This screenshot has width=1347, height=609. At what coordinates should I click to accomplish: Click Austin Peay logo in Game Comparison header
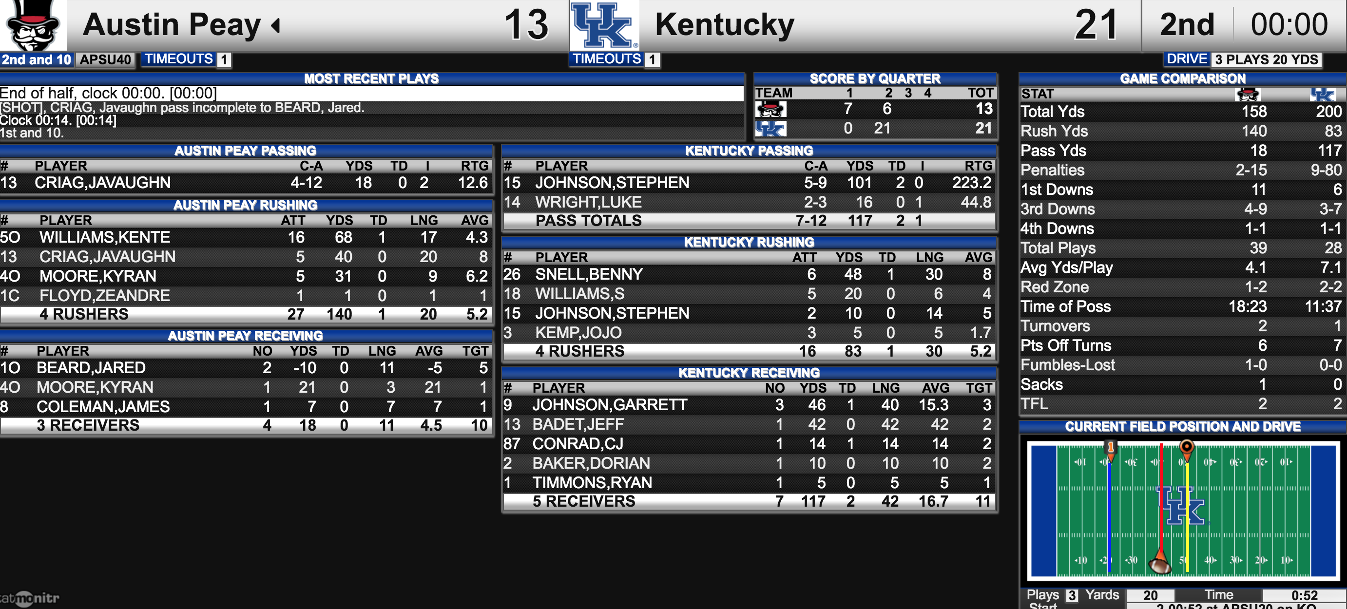click(1248, 95)
